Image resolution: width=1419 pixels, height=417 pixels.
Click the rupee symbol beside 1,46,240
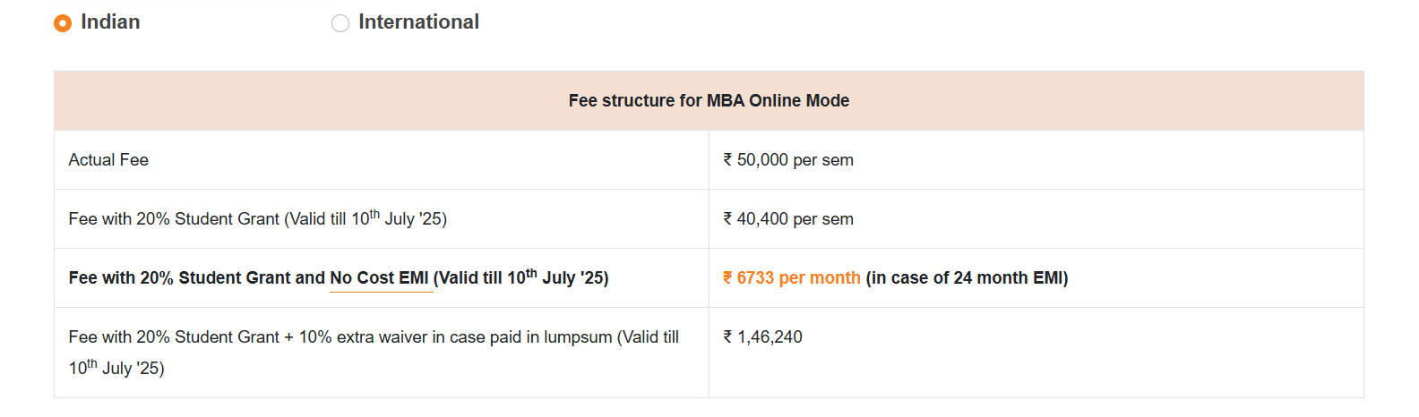pyautogui.click(x=727, y=337)
